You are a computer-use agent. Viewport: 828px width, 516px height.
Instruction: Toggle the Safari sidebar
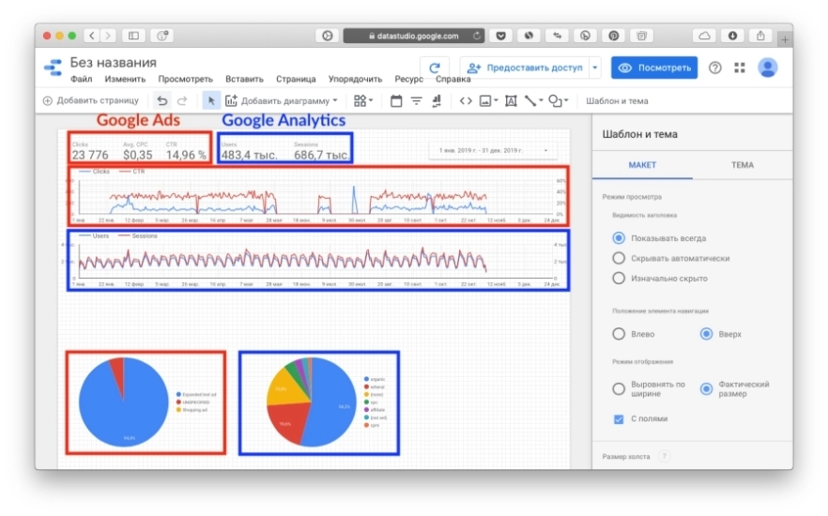coord(133,36)
